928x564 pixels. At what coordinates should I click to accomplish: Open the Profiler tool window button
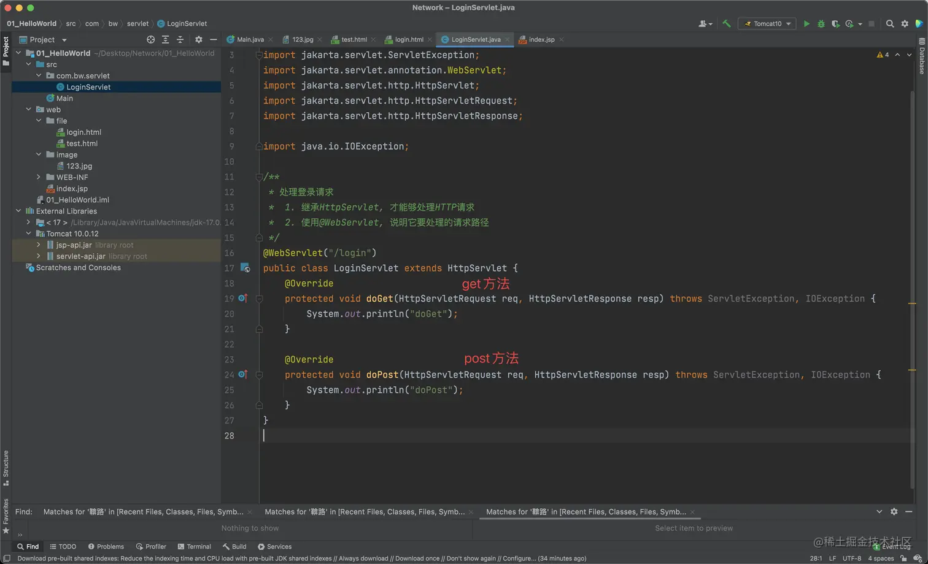coord(151,546)
